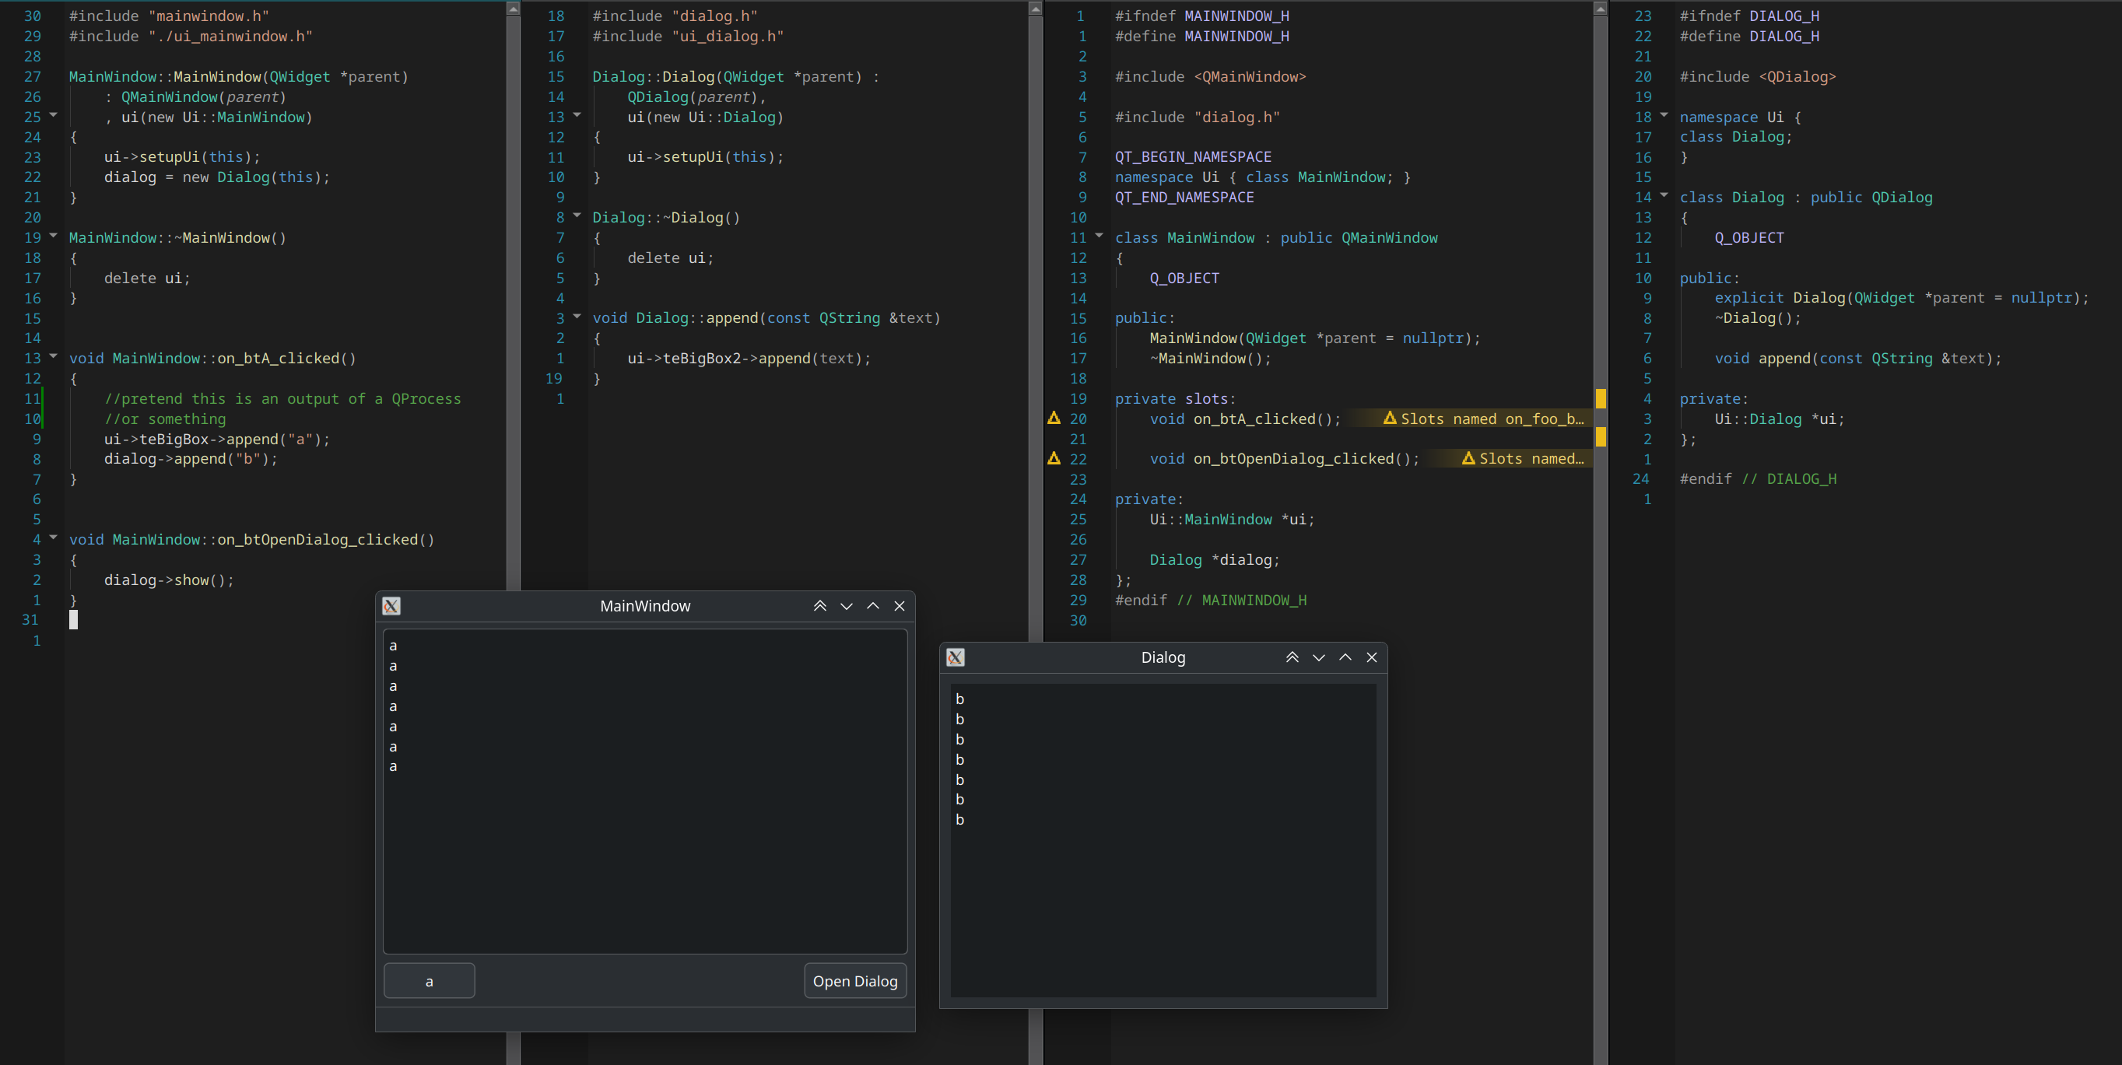Collapse the MainWindow constructor fold arrow at line 25

(54, 115)
